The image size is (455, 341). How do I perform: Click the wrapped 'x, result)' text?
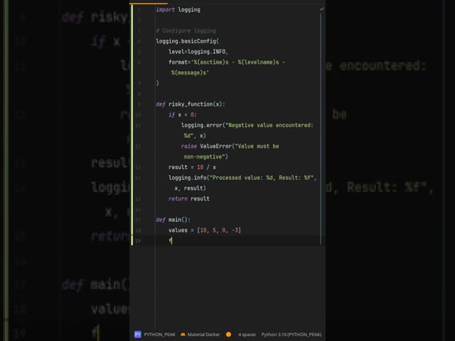point(190,188)
